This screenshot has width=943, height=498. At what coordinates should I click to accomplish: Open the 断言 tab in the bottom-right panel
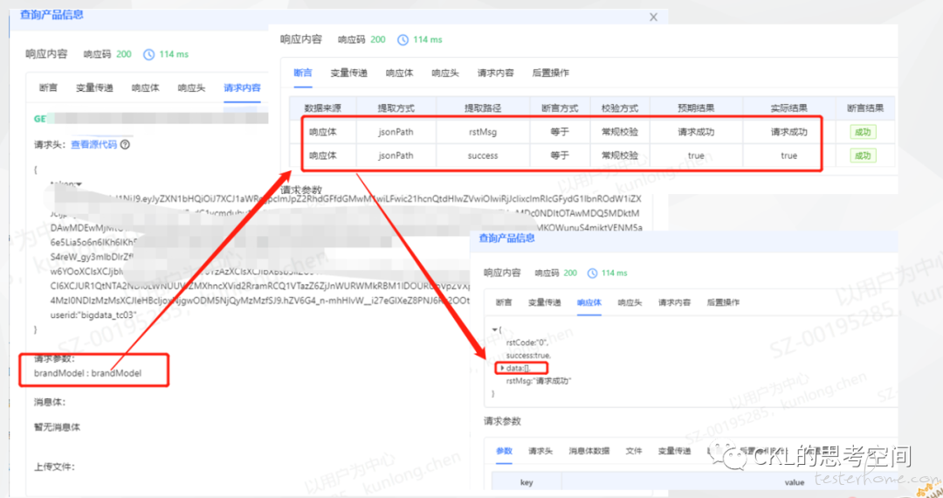coord(504,302)
